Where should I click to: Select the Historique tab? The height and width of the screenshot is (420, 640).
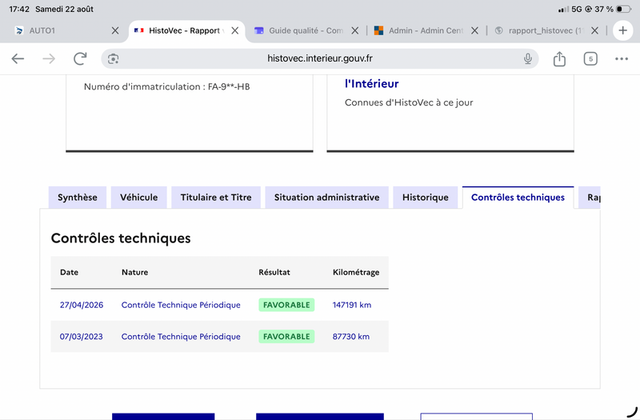tap(426, 198)
